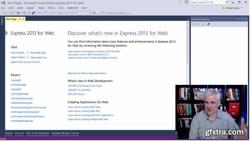Toggle auto-hide pin on Solution Explorer

242,19
